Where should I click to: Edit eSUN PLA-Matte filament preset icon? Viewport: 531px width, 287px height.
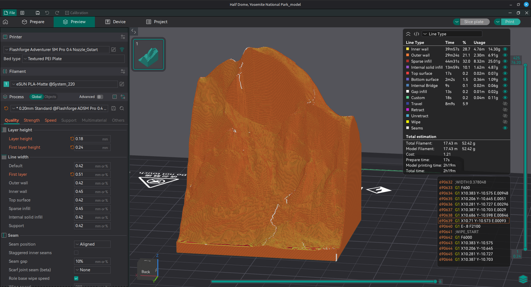pos(122,84)
